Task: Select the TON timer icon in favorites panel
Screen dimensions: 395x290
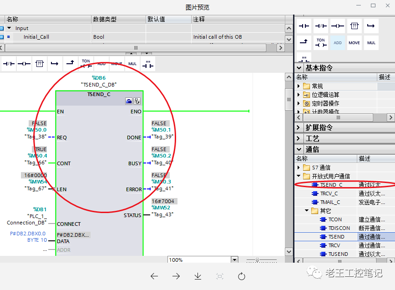Action: (321, 43)
